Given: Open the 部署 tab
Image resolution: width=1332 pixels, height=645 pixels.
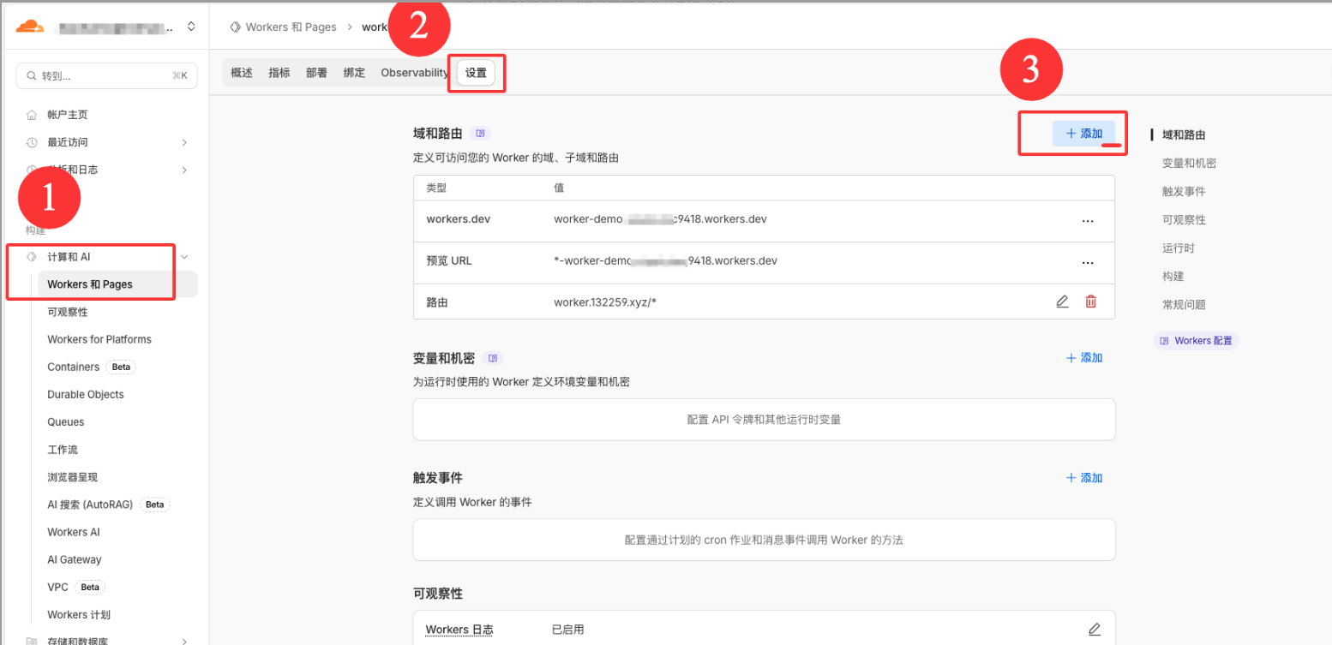Looking at the screenshot, I should [316, 73].
